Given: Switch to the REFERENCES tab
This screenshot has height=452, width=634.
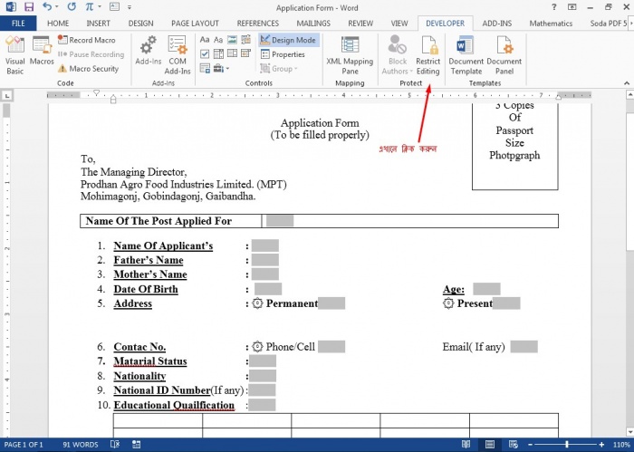Looking at the screenshot, I should point(257,23).
